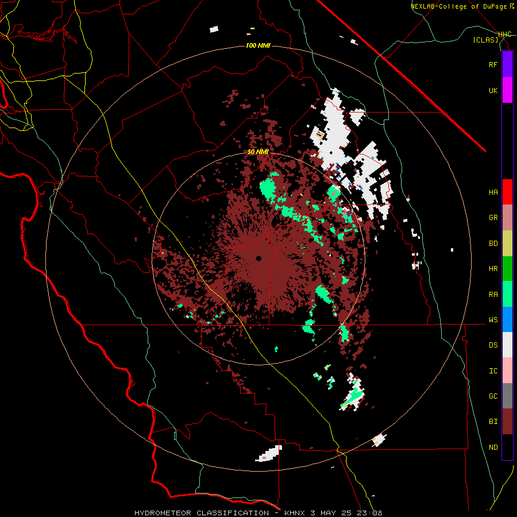
Task: Click the RF purple legend swatch
Action: point(507,64)
